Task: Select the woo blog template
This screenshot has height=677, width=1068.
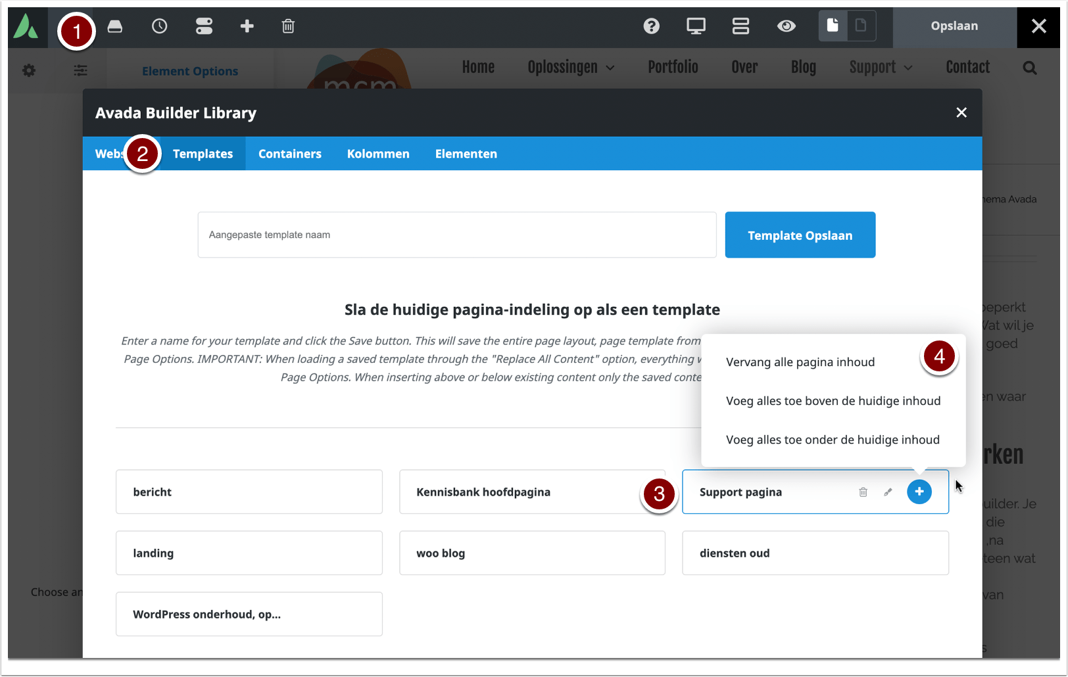Action: pos(532,553)
